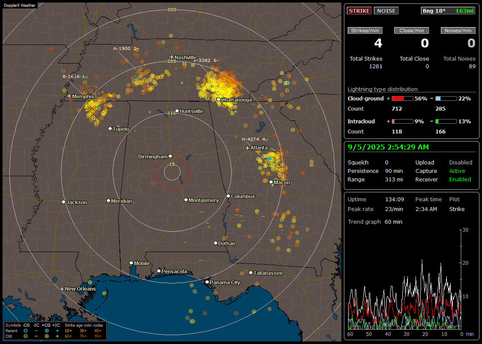Select the Tallahassee city marker dot
This screenshot has height=344, width=482.
click(251, 273)
